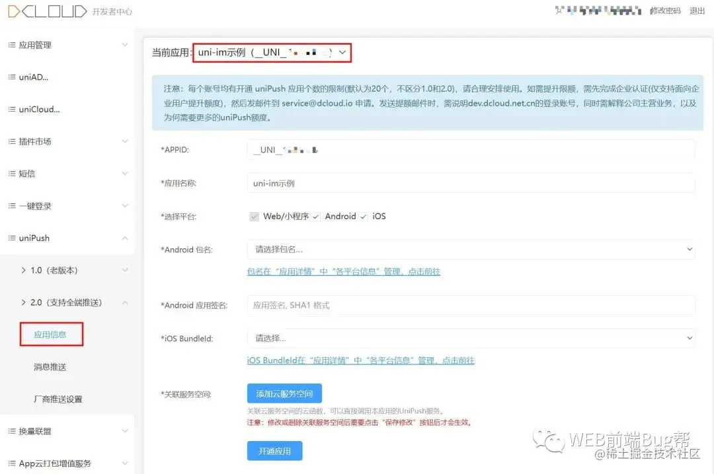Select uniCloud in the sidebar
The height and width of the screenshot is (474, 714).
pos(39,109)
